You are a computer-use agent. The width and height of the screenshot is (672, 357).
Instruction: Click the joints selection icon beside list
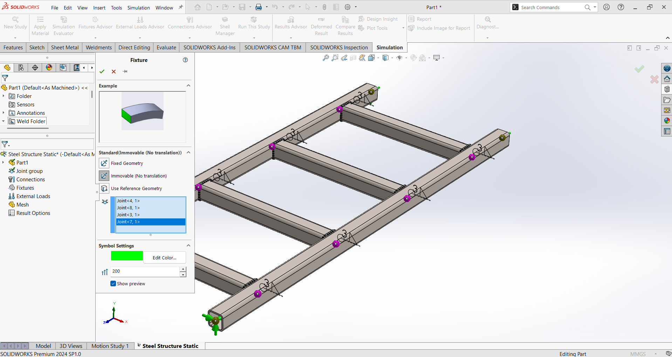coord(105,202)
